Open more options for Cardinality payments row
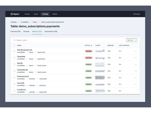This screenshot has height=113, width=151. point(136,58)
